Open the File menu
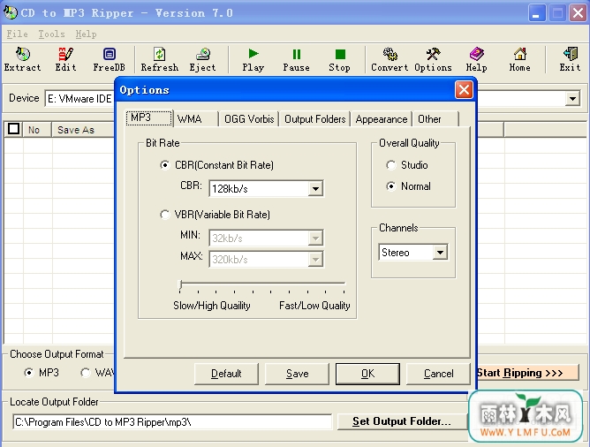The image size is (590, 447). [x=18, y=34]
